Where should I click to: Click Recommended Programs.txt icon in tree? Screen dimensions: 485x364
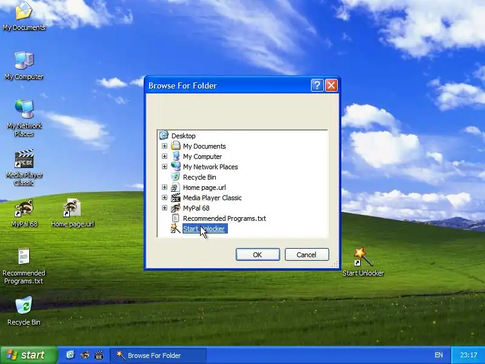coord(176,218)
